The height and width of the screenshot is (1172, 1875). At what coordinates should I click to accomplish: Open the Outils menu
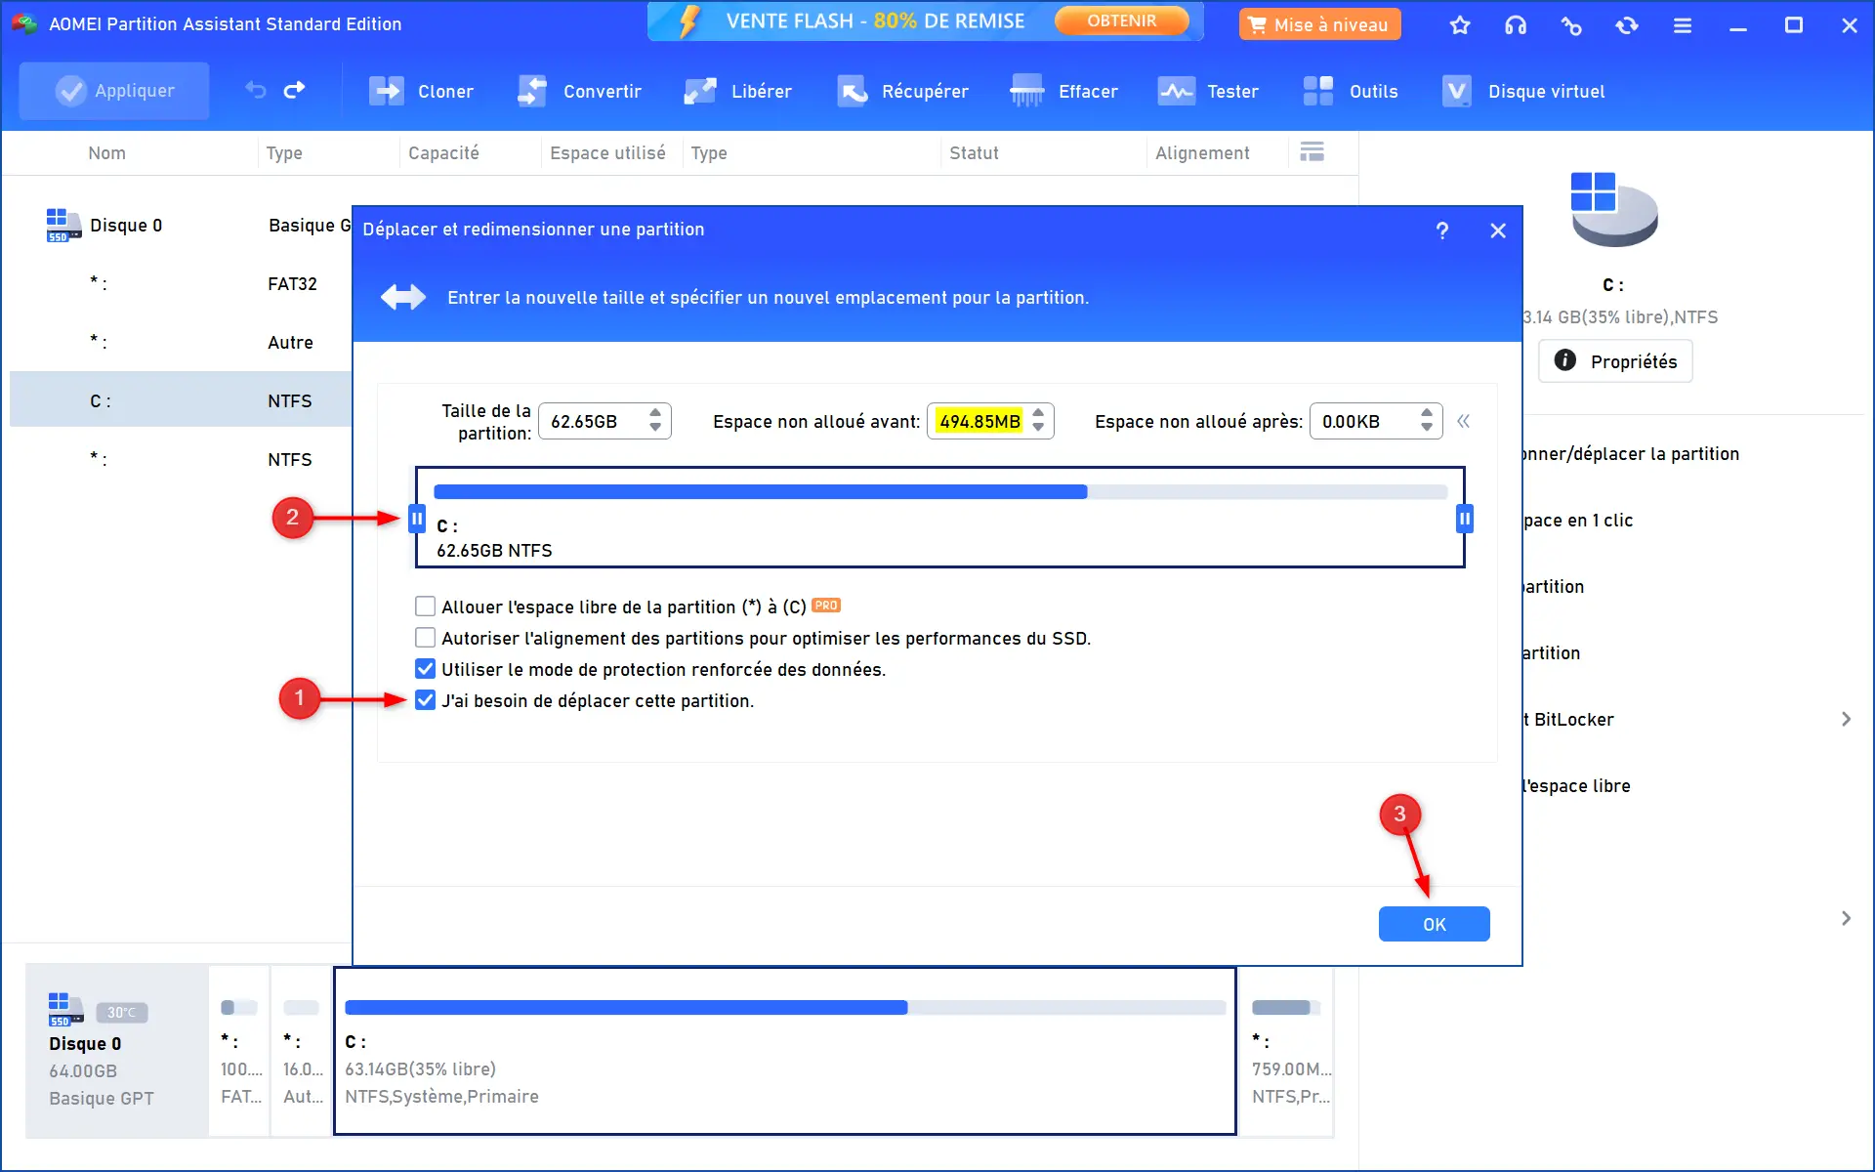1351,91
